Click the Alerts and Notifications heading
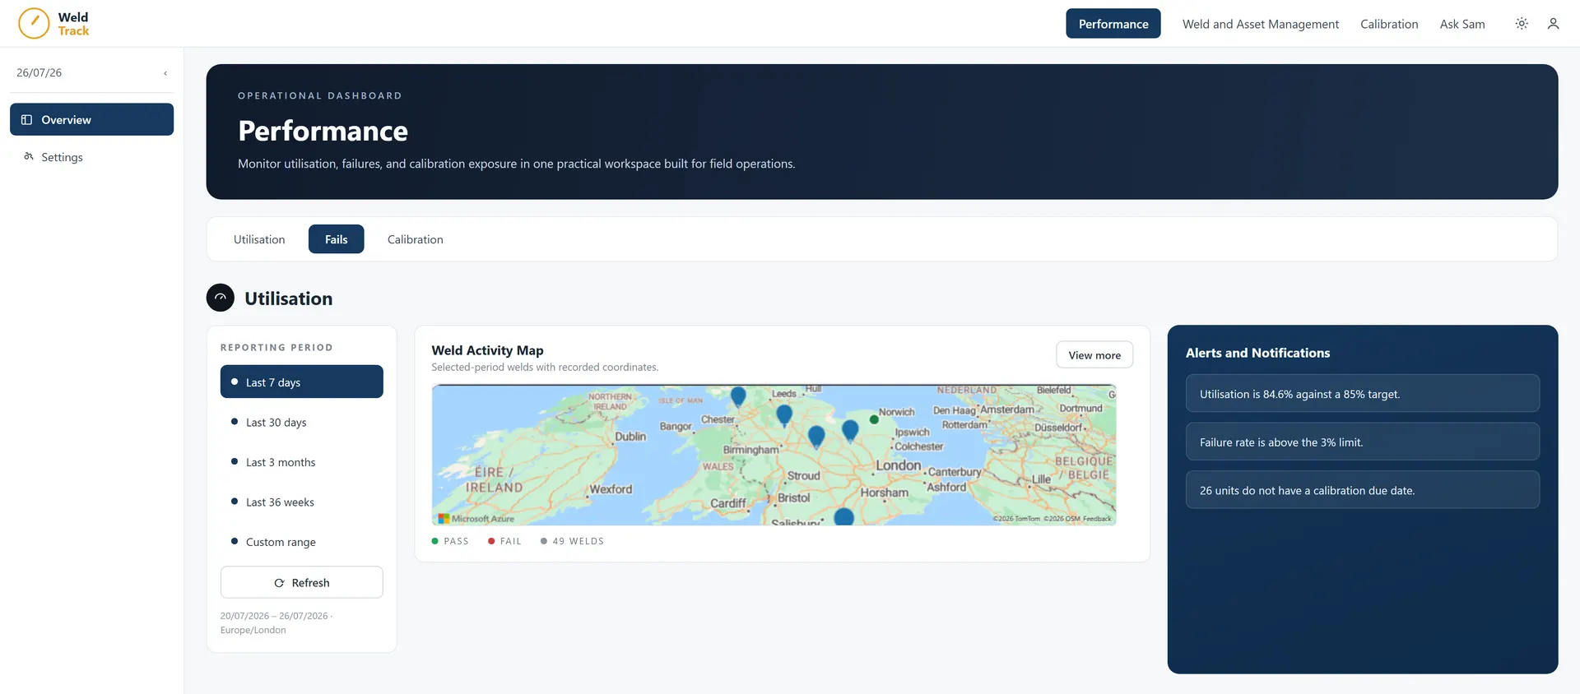 coord(1257,353)
